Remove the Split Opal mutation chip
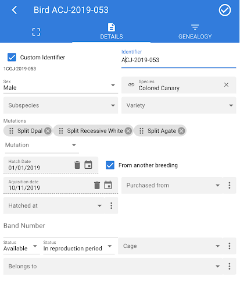This screenshot has height=298, width=240. coord(48,131)
